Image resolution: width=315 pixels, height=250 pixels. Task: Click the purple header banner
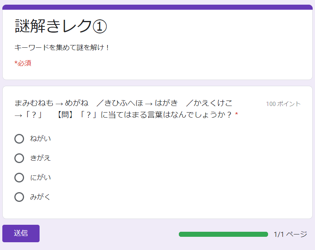pos(157,5)
